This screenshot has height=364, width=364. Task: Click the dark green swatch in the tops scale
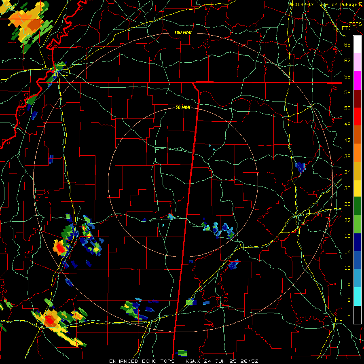point(357,206)
